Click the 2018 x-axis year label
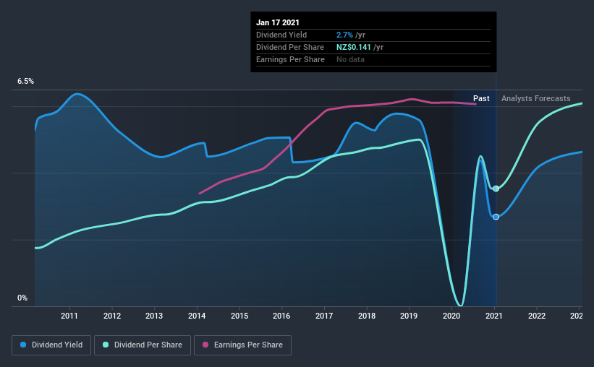 367,316
